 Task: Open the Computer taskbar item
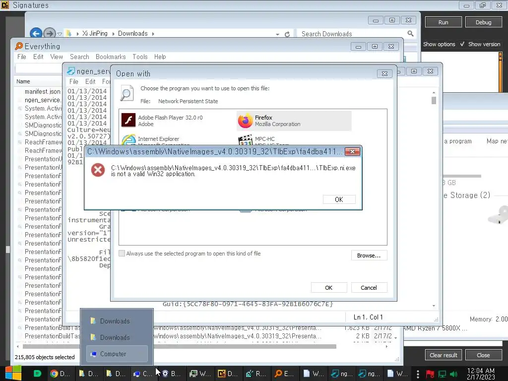click(143, 374)
